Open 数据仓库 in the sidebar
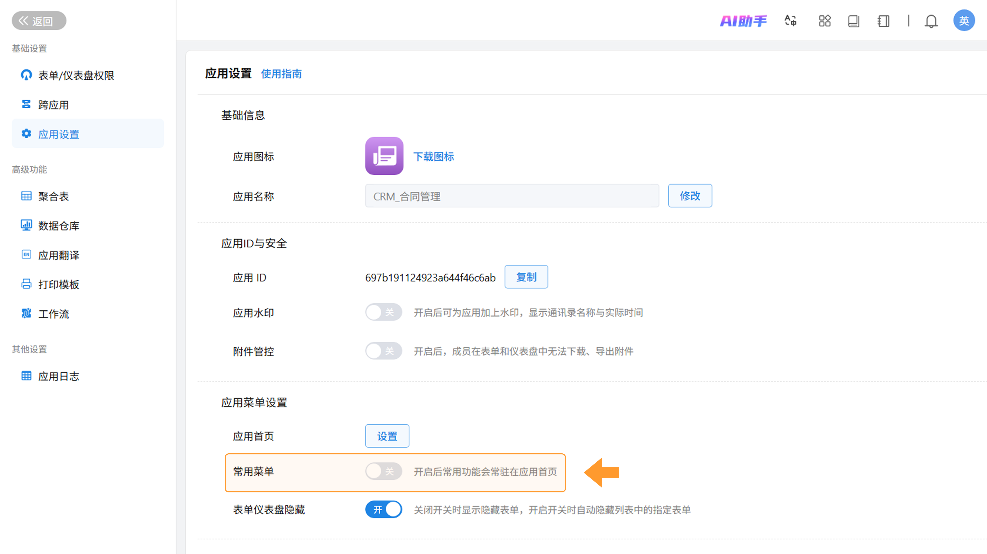Screen dimensions: 987x554 click(x=59, y=226)
